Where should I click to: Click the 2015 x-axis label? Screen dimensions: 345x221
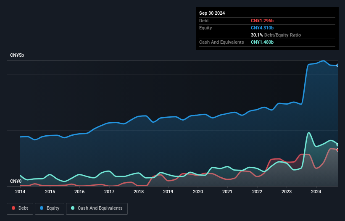50,192
